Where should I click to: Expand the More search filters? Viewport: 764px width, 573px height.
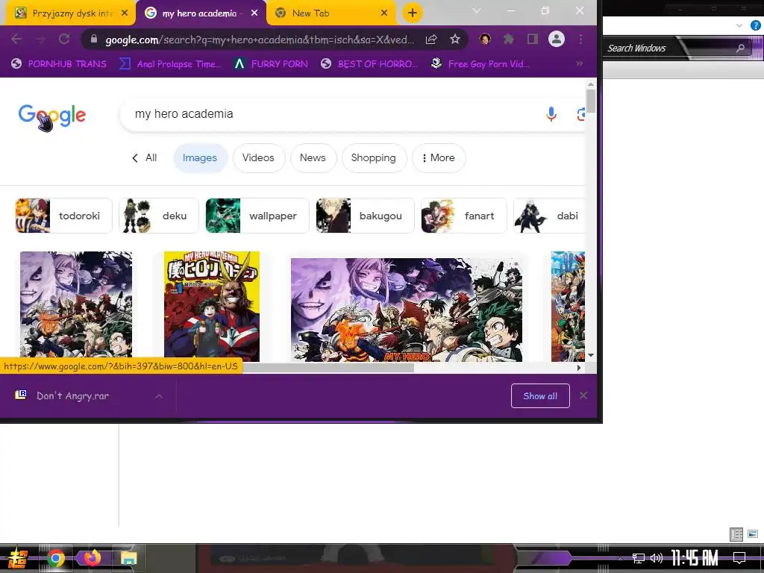439,158
